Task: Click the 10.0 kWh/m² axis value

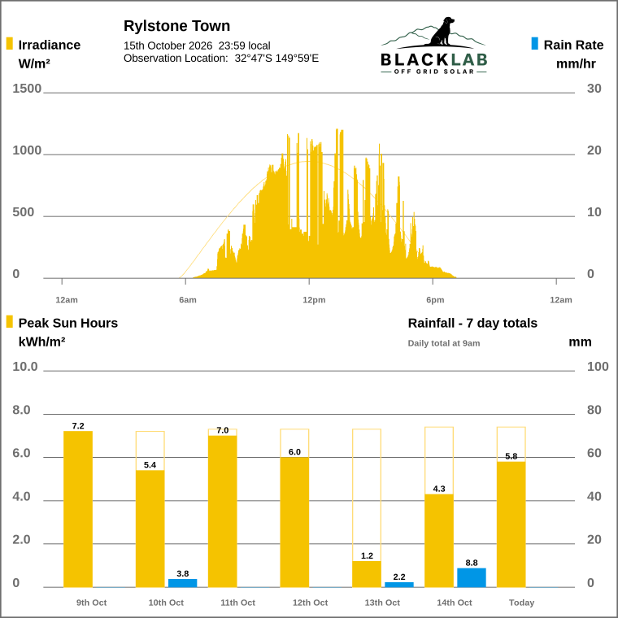Action: pyautogui.click(x=25, y=367)
